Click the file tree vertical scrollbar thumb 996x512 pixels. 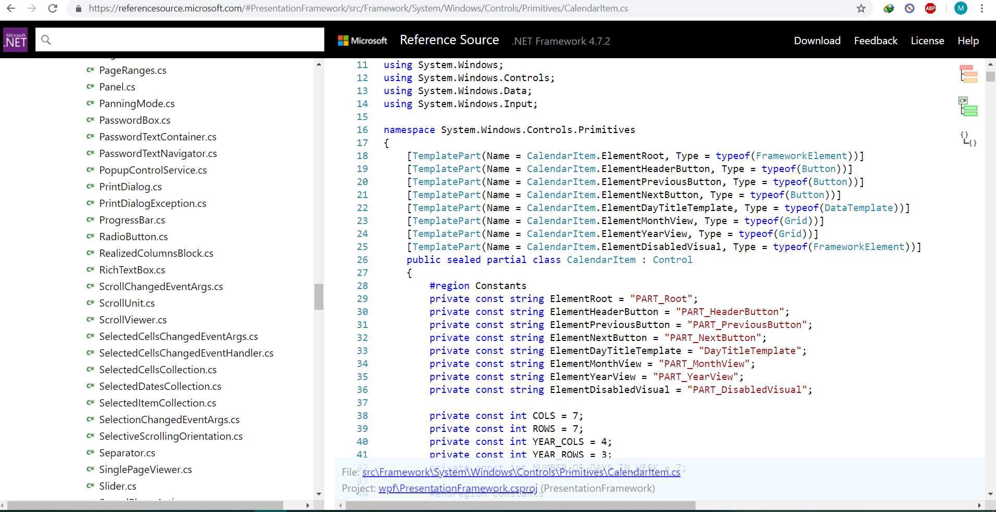click(319, 297)
